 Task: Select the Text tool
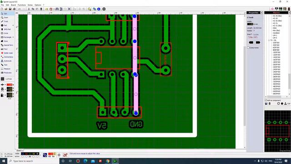point(7,49)
